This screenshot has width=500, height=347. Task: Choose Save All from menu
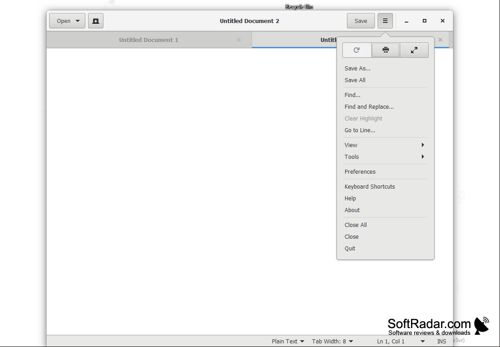386,80
